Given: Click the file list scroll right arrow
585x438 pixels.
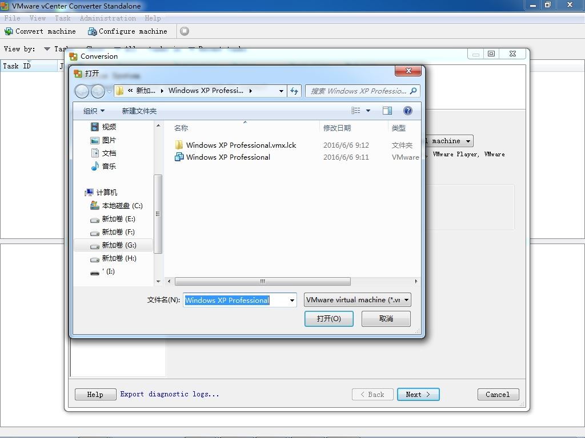Looking at the screenshot, I should coord(416,281).
